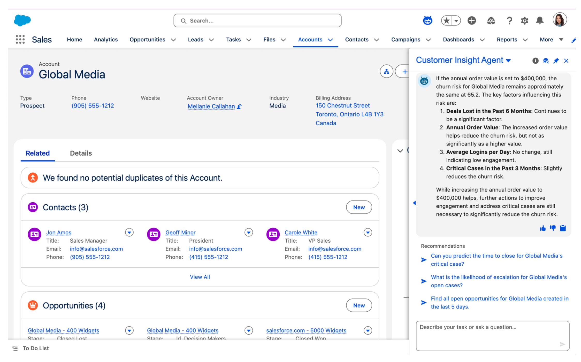
Task: Pin the Customer Insight Agent panel
Action: click(556, 61)
